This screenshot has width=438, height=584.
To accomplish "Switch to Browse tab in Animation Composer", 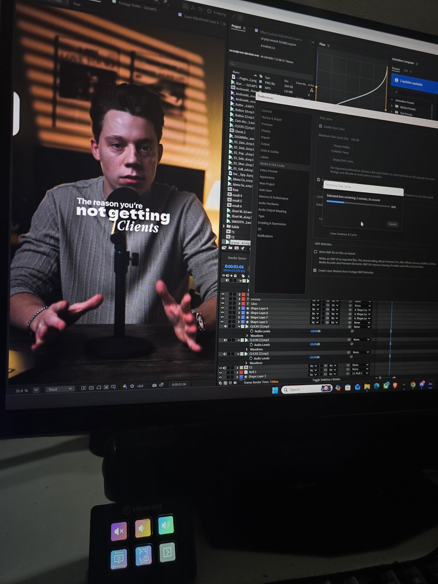I will pos(396,69).
